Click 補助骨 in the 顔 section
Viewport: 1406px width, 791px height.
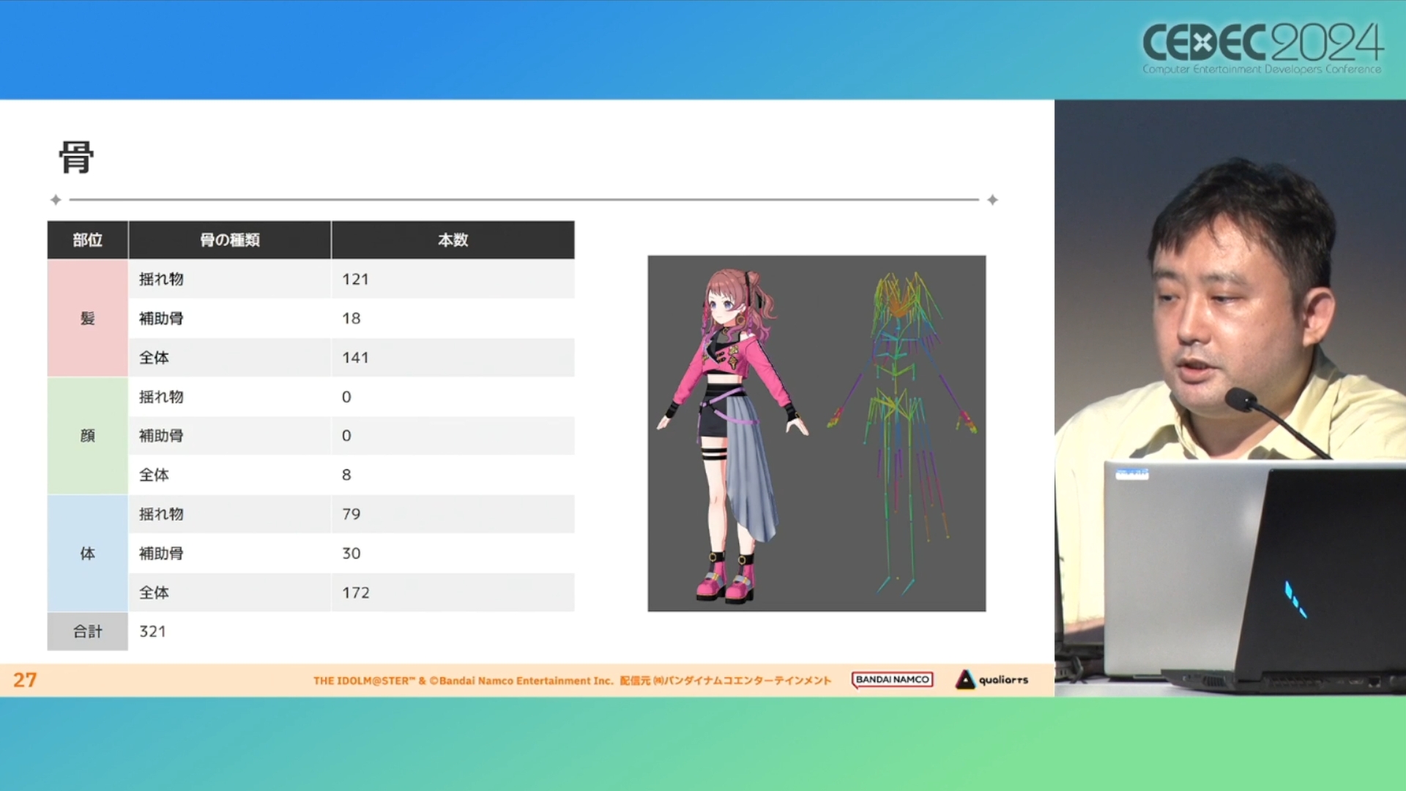point(161,436)
